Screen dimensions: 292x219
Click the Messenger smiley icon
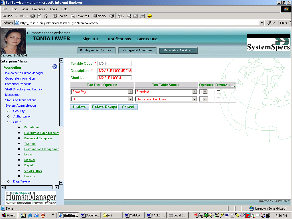tap(149, 16)
